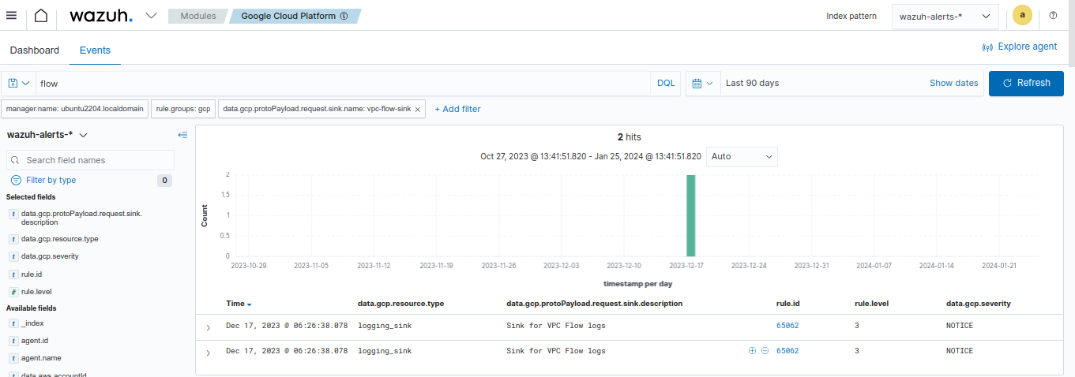Expand the second event row
The height and width of the screenshot is (377, 1075).
tap(208, 353)
